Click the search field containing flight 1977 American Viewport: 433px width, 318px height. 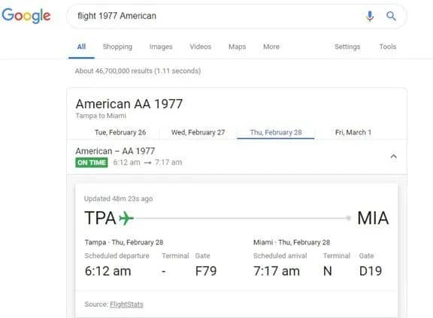pos(216,16)
